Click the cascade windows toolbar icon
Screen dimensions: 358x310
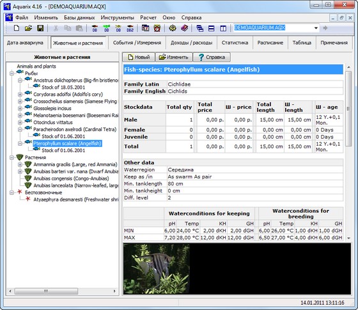[x=199, y=28]
